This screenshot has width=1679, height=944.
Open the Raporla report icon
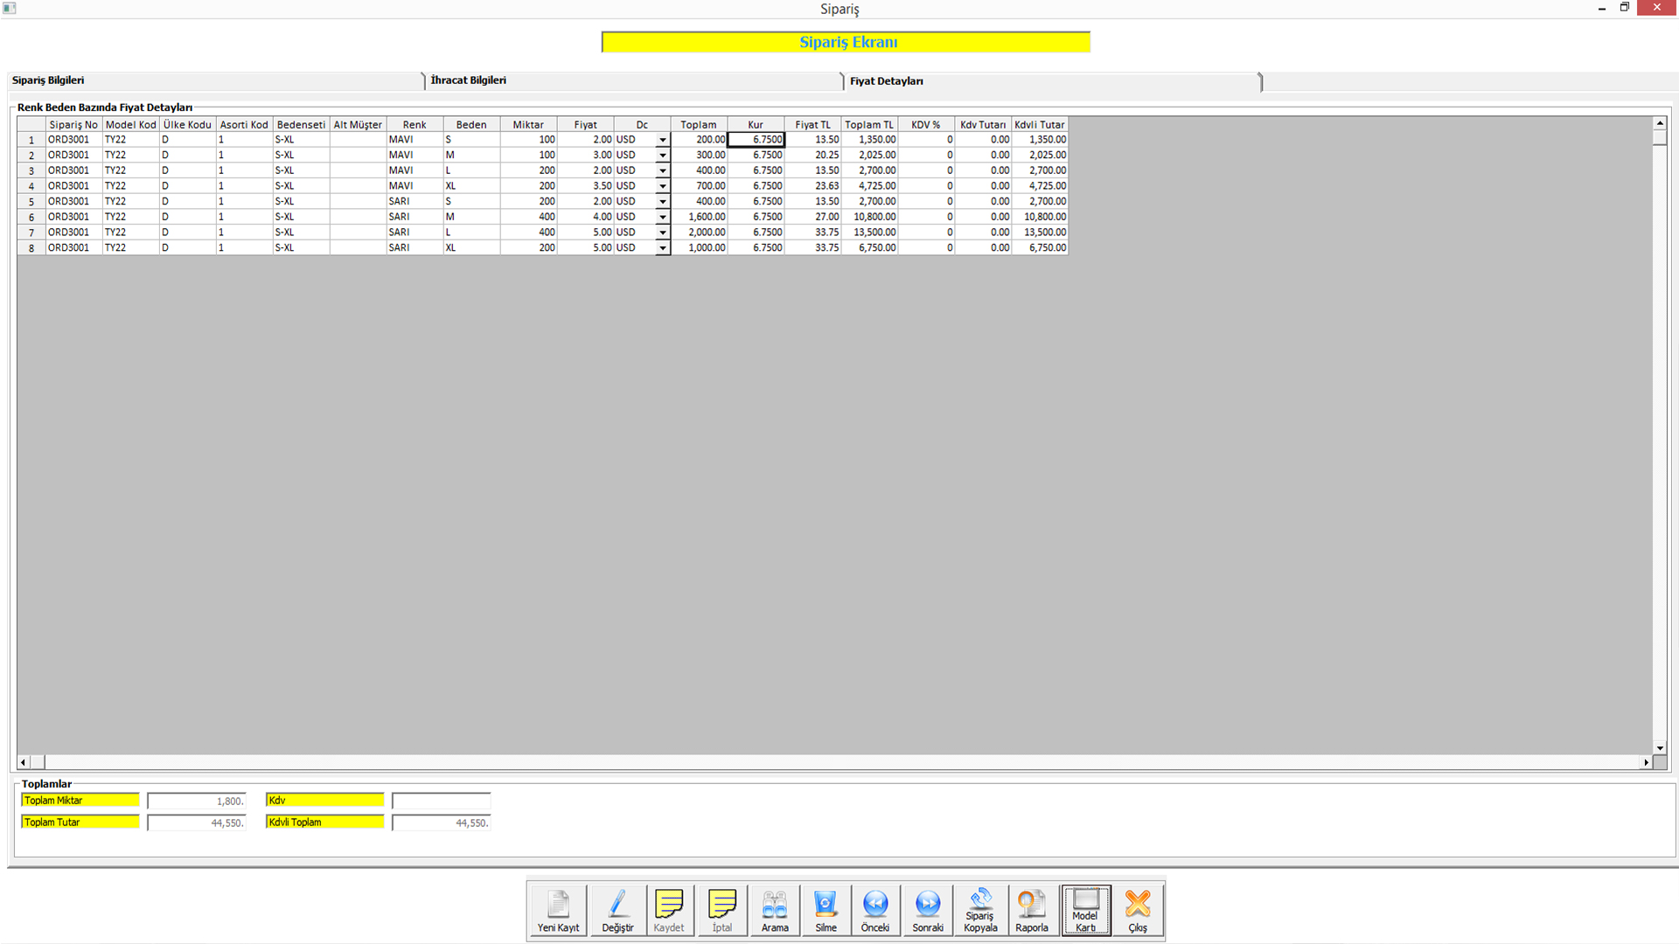point(1031,909)
